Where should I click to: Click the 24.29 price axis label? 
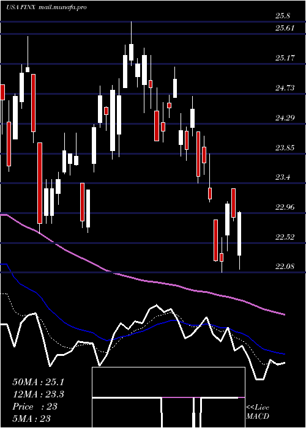(285, 118)
